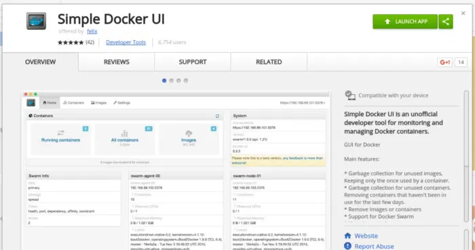Click the All containers tile

[124, 139]
